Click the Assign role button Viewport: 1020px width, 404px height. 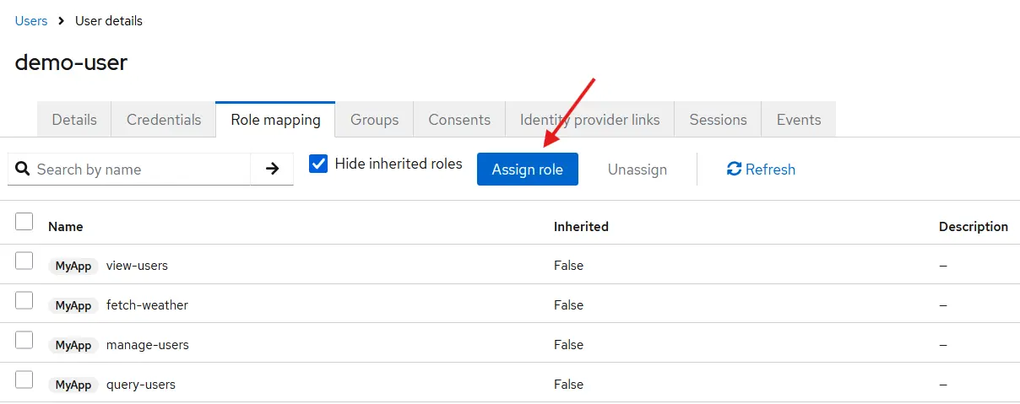(x=527, y=170)
